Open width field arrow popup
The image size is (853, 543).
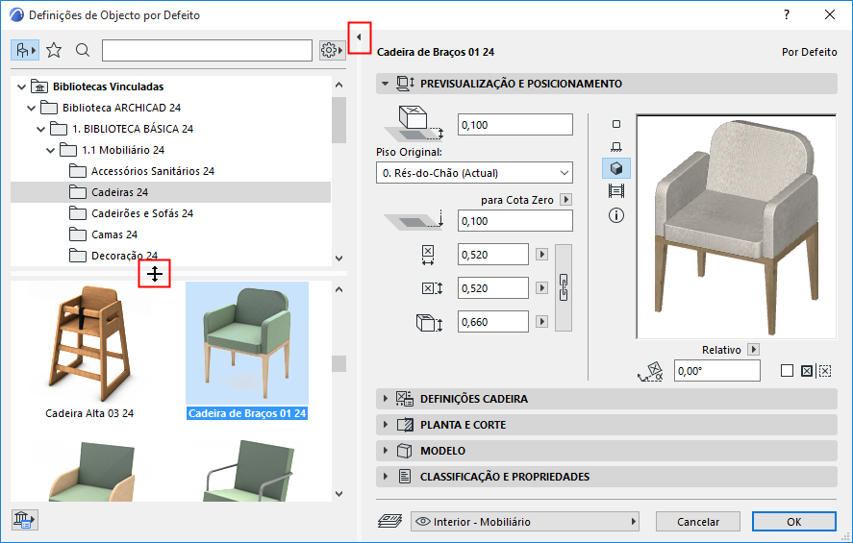pos(541,255)
